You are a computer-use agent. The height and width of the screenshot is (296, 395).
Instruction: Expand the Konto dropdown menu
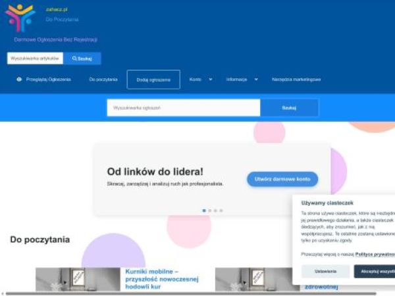point(201,80)
